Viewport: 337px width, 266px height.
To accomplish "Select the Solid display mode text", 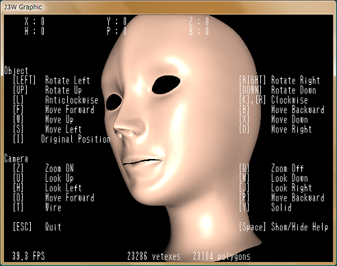I will pos(281,208).
